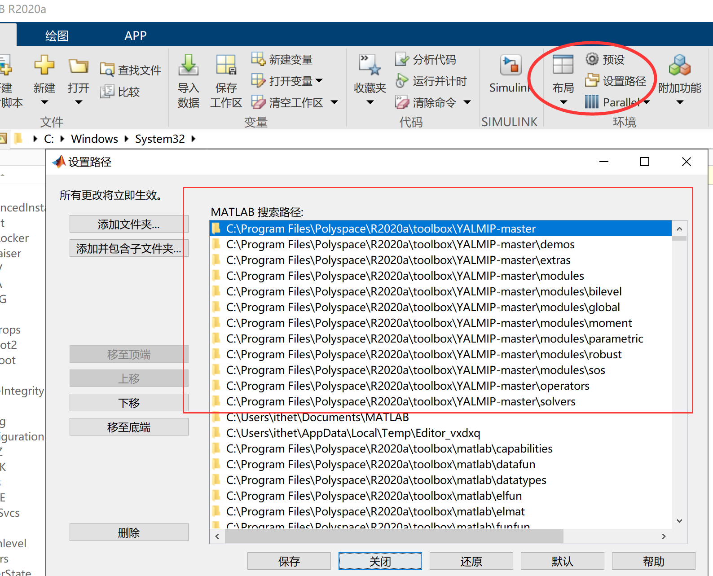The width and height of the screenshot is (713, 576).
Task: Expand Add-Ons (附加功能) dropdown arrow
Action: click(680, 102)
